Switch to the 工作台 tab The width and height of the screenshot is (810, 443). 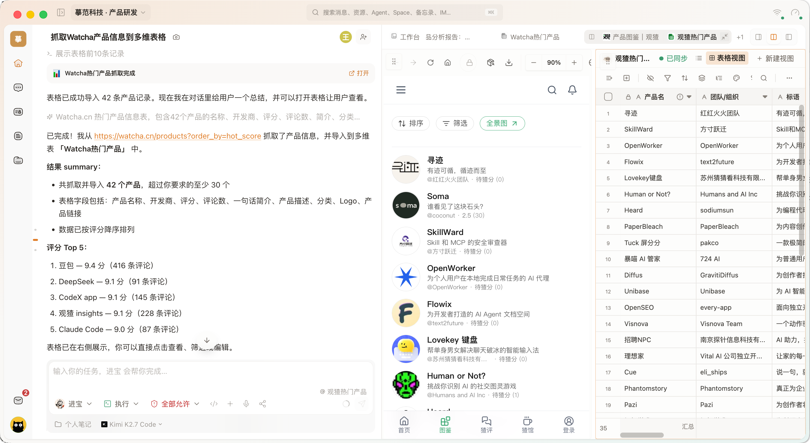(x=405, y=37)
